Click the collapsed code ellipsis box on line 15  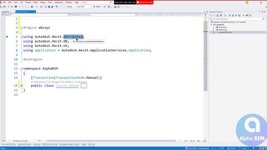tap(83, 86)
